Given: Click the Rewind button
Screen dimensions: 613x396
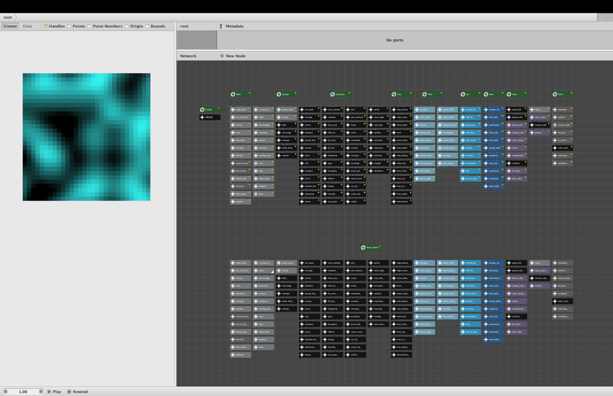Looking at the screenshot, I should click(x=77, y=391).
